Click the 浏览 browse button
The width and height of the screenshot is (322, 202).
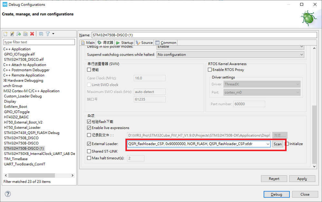(x=280, y=136)
